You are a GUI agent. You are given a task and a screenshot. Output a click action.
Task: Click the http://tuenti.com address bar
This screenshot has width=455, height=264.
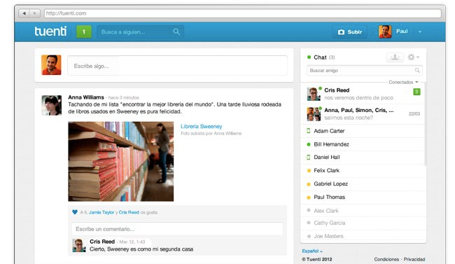(x=243, y=13)
